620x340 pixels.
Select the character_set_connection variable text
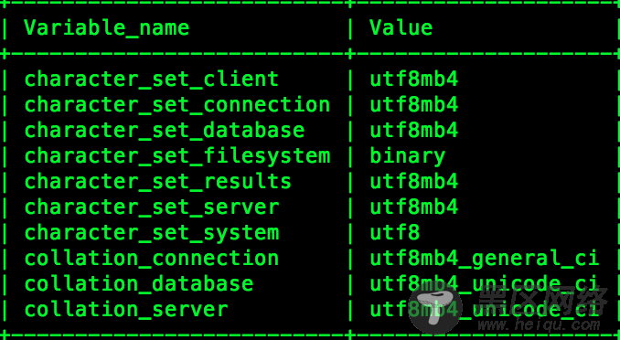click(x=177, y=105)
